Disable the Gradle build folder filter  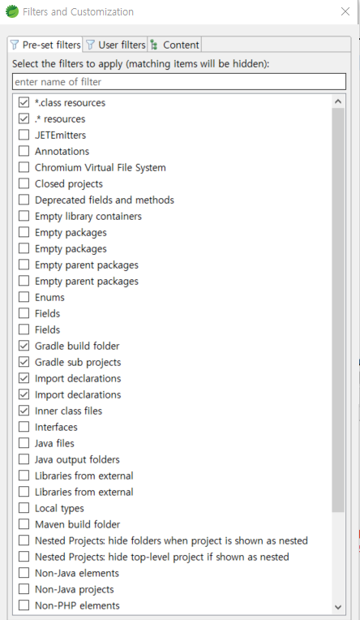click(x=24, y=346)
